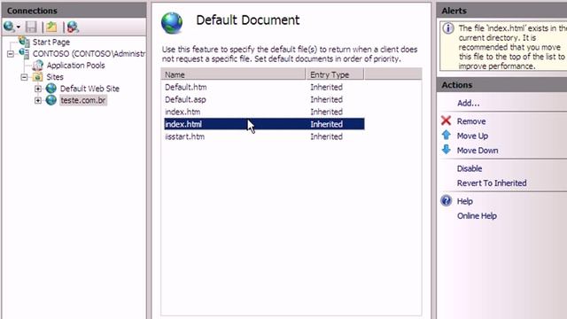Click the teste.com.br globe icon
The height and width of the screenshot is (319, 567).
pos(51,100)
